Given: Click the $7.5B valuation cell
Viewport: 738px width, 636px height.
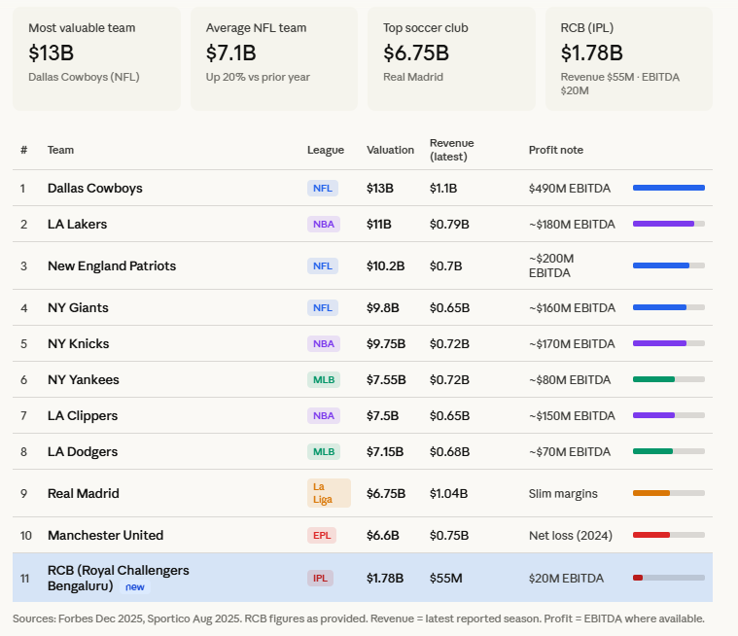Looking at the screenshot, I should click(383, 415).
